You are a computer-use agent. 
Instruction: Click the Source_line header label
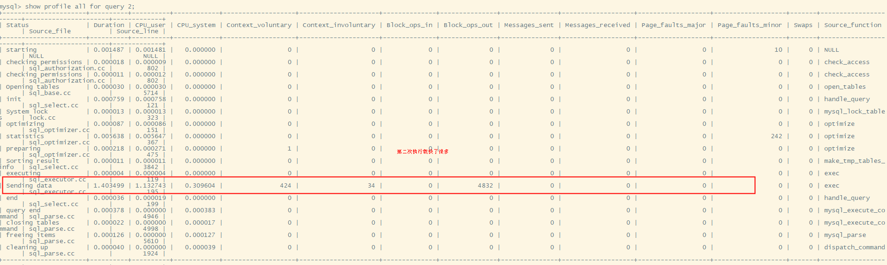(x=137, y=31)
